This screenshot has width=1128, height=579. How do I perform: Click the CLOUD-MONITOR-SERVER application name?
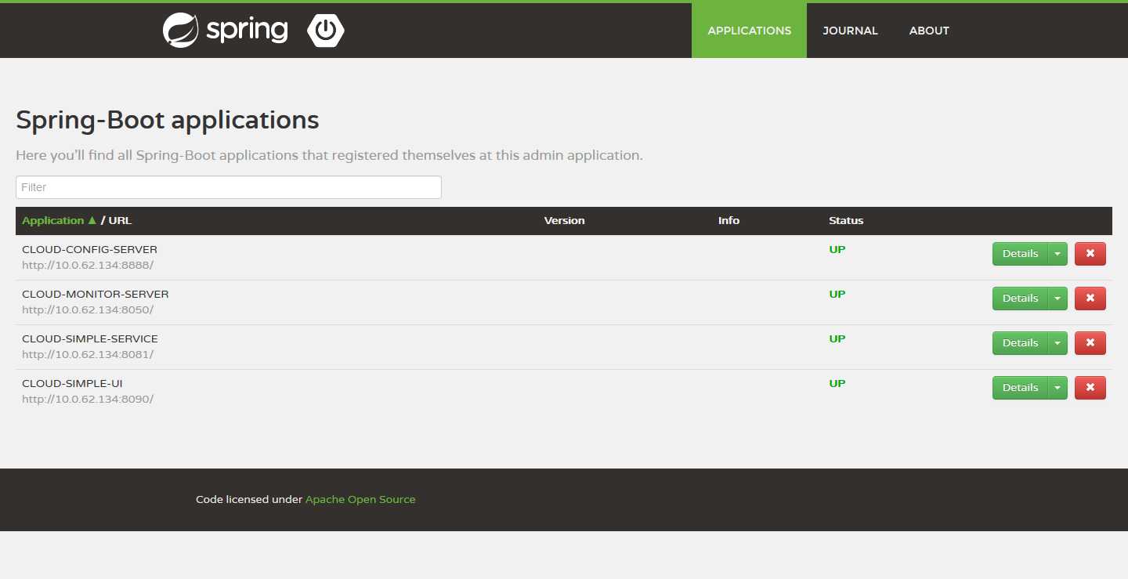click(x=95, y=295)
